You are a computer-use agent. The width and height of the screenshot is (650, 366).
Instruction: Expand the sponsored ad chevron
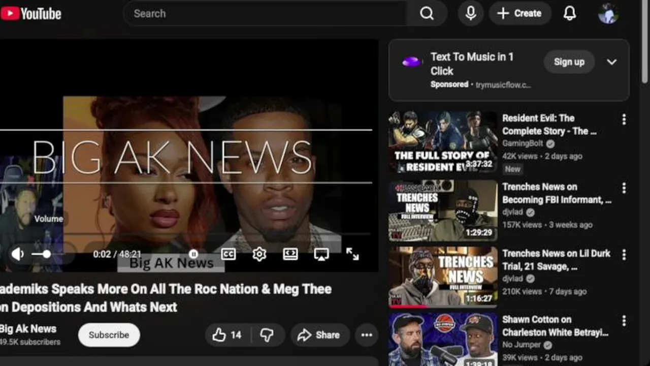[612, 62]
